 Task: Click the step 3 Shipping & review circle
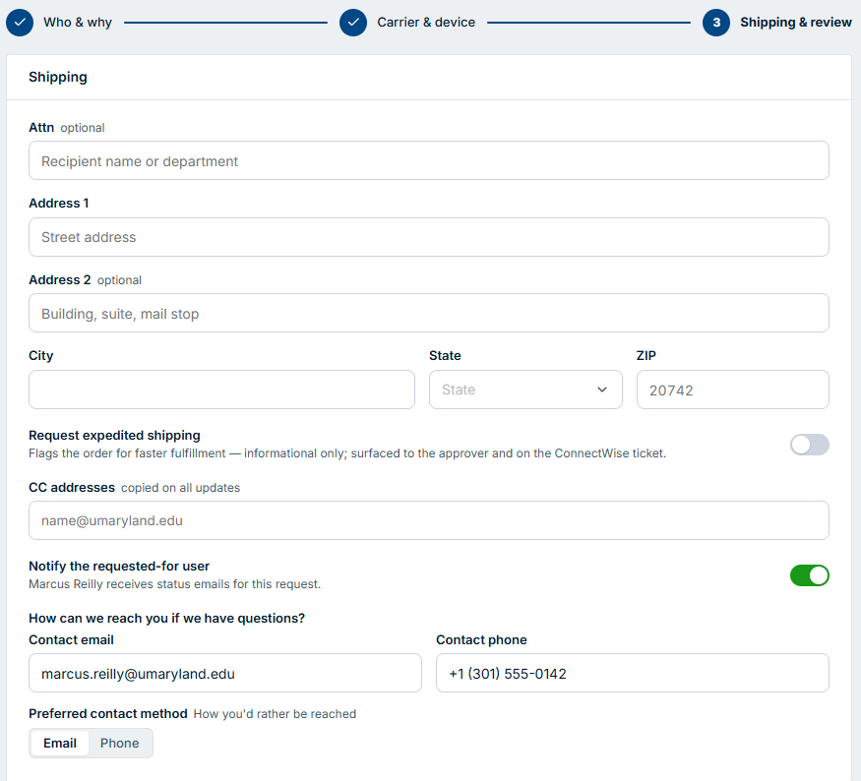point(716,23)
